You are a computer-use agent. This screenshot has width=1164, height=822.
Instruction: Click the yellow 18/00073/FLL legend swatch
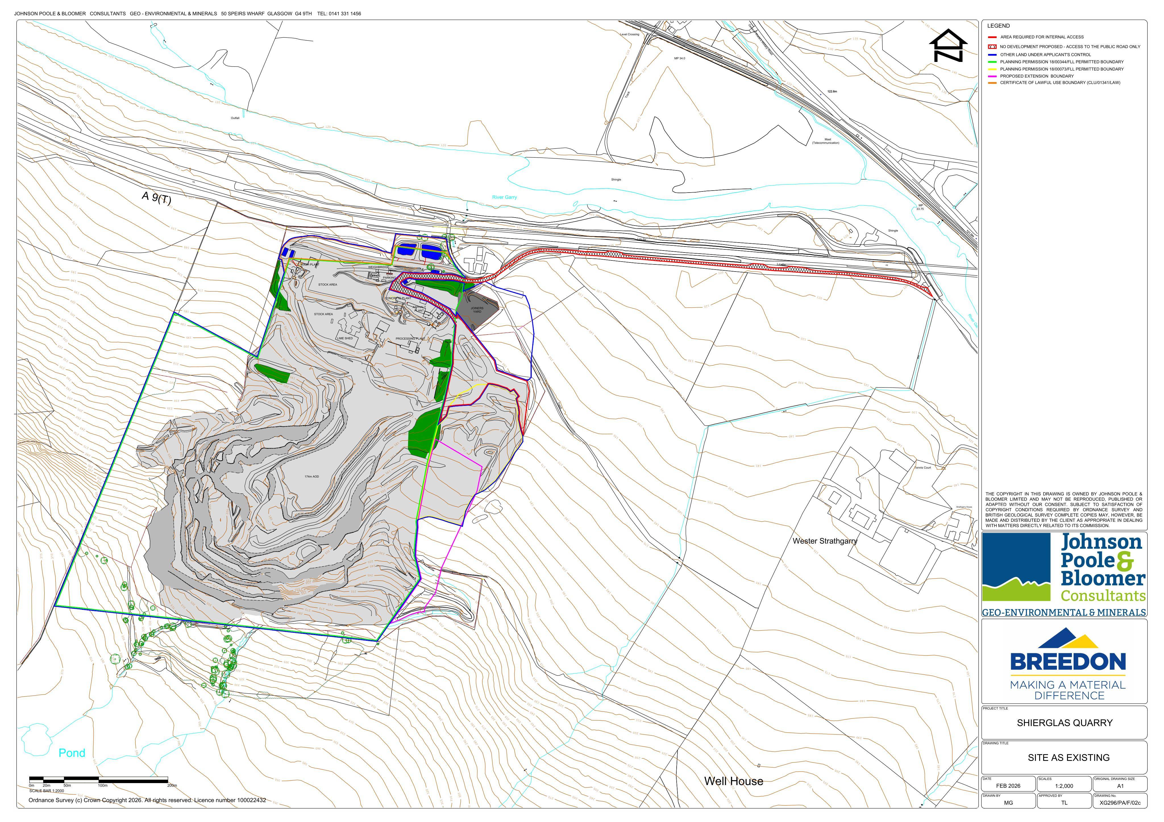(x=992, y=69)
